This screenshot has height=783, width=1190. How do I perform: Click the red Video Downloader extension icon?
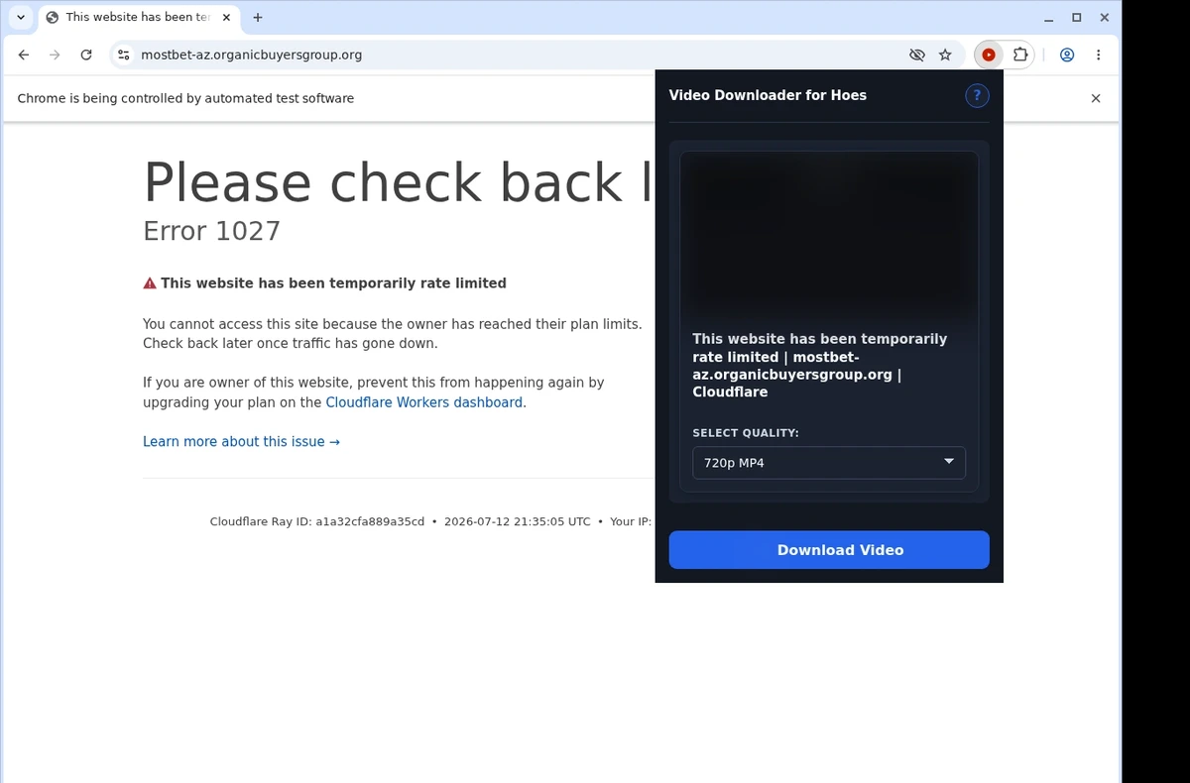coord(989,56)
